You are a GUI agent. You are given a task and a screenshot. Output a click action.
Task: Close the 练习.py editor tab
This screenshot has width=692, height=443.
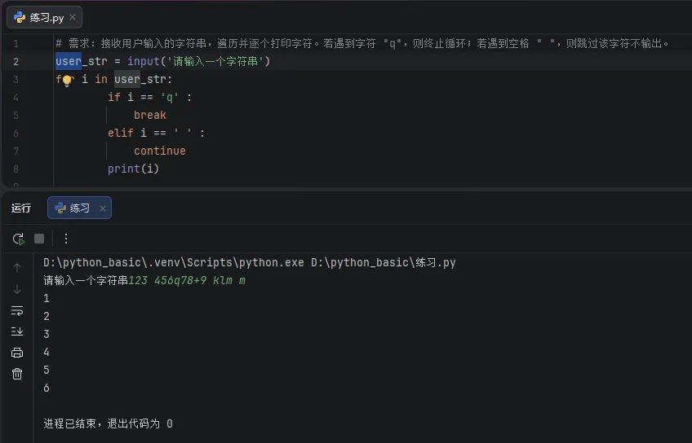(73, 17)
